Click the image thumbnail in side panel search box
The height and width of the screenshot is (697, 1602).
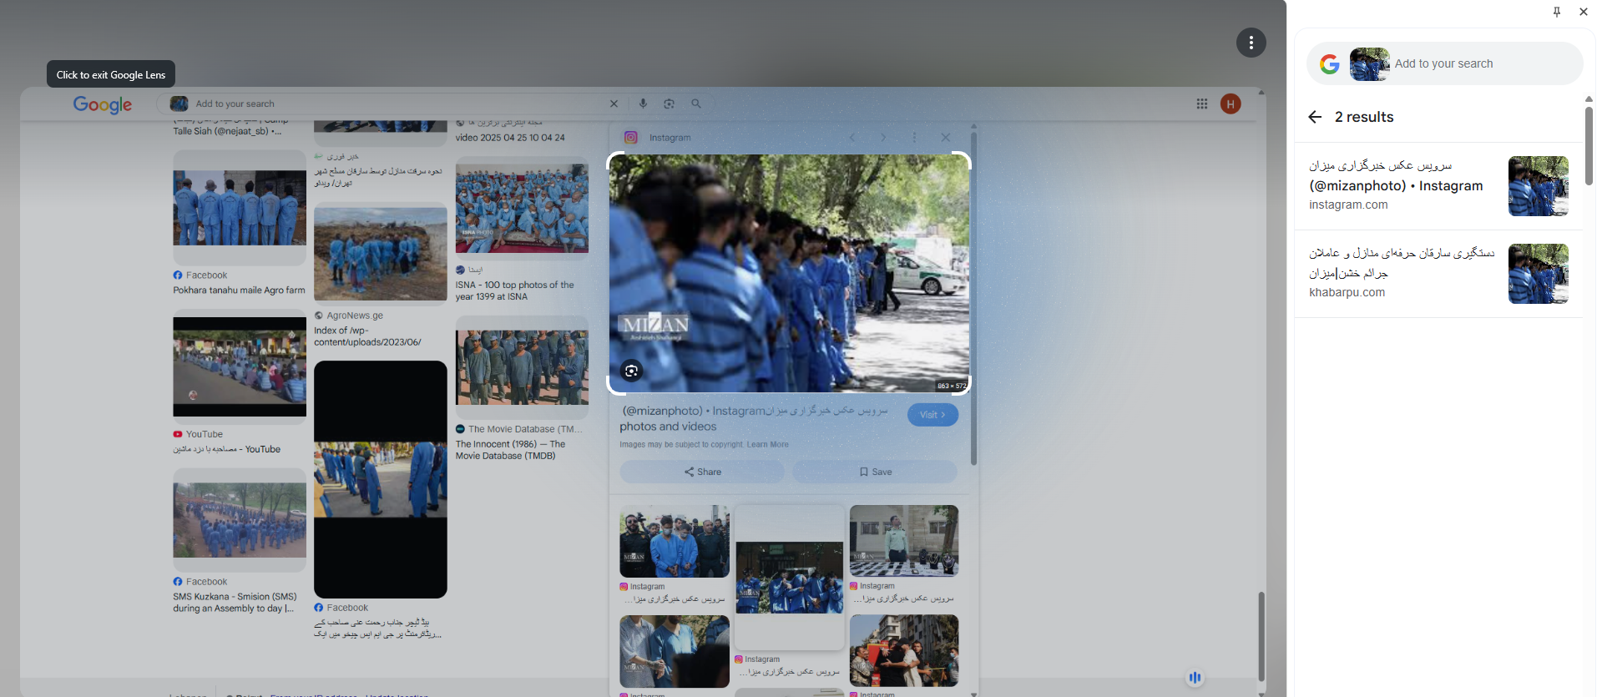(x=1369, y=64)
